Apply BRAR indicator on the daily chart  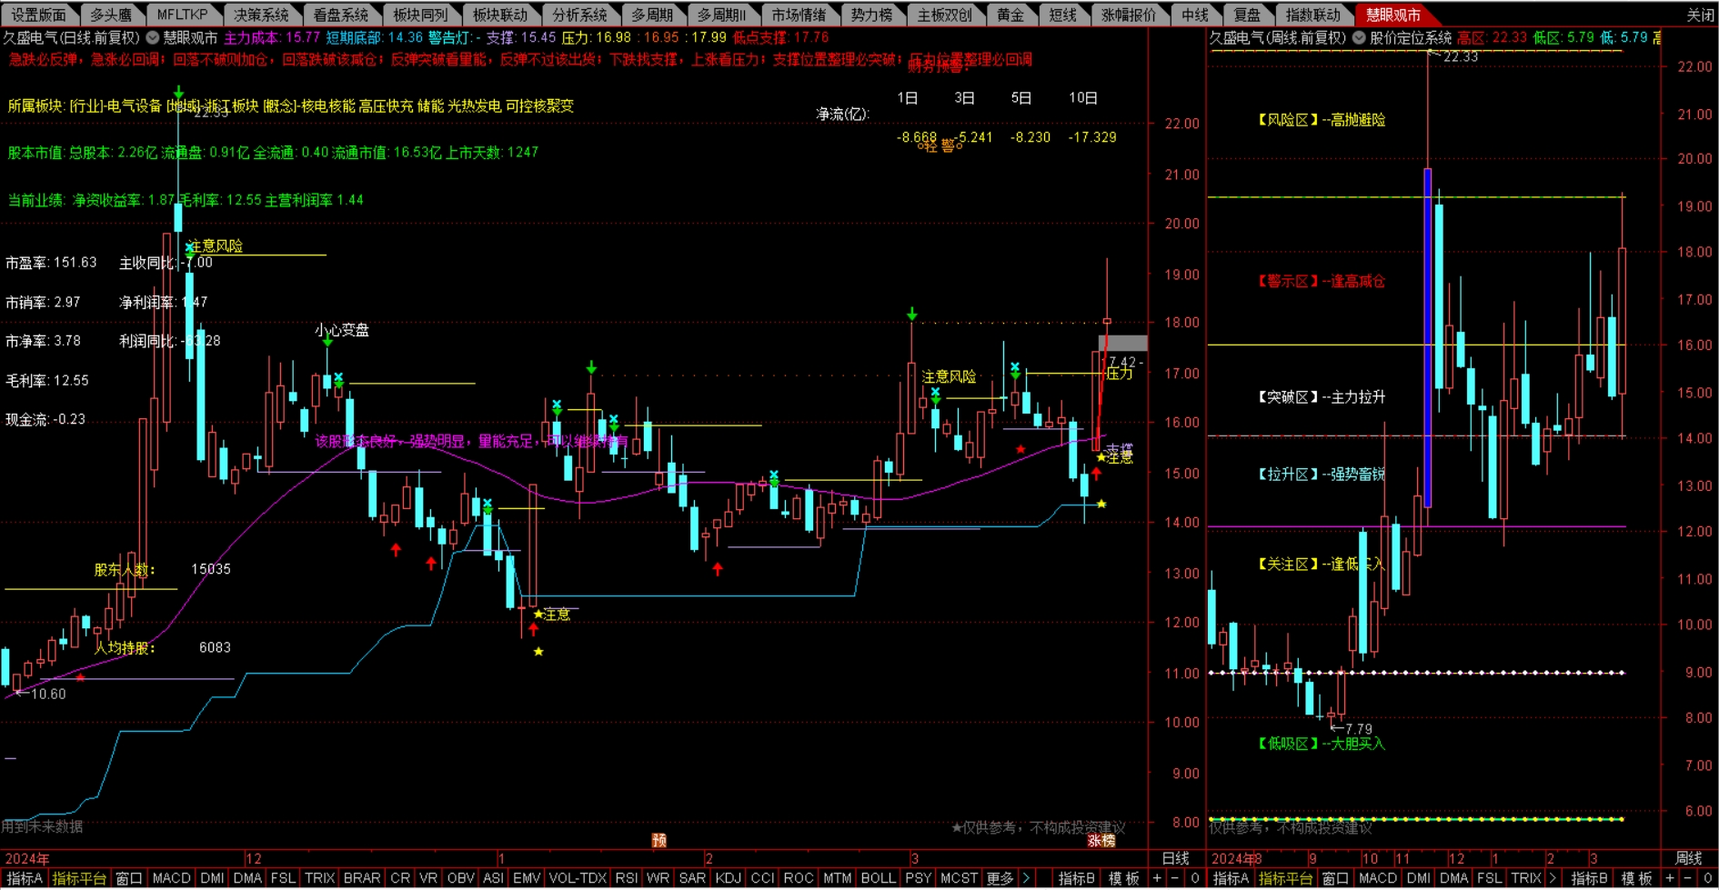[x=362, y=878]
